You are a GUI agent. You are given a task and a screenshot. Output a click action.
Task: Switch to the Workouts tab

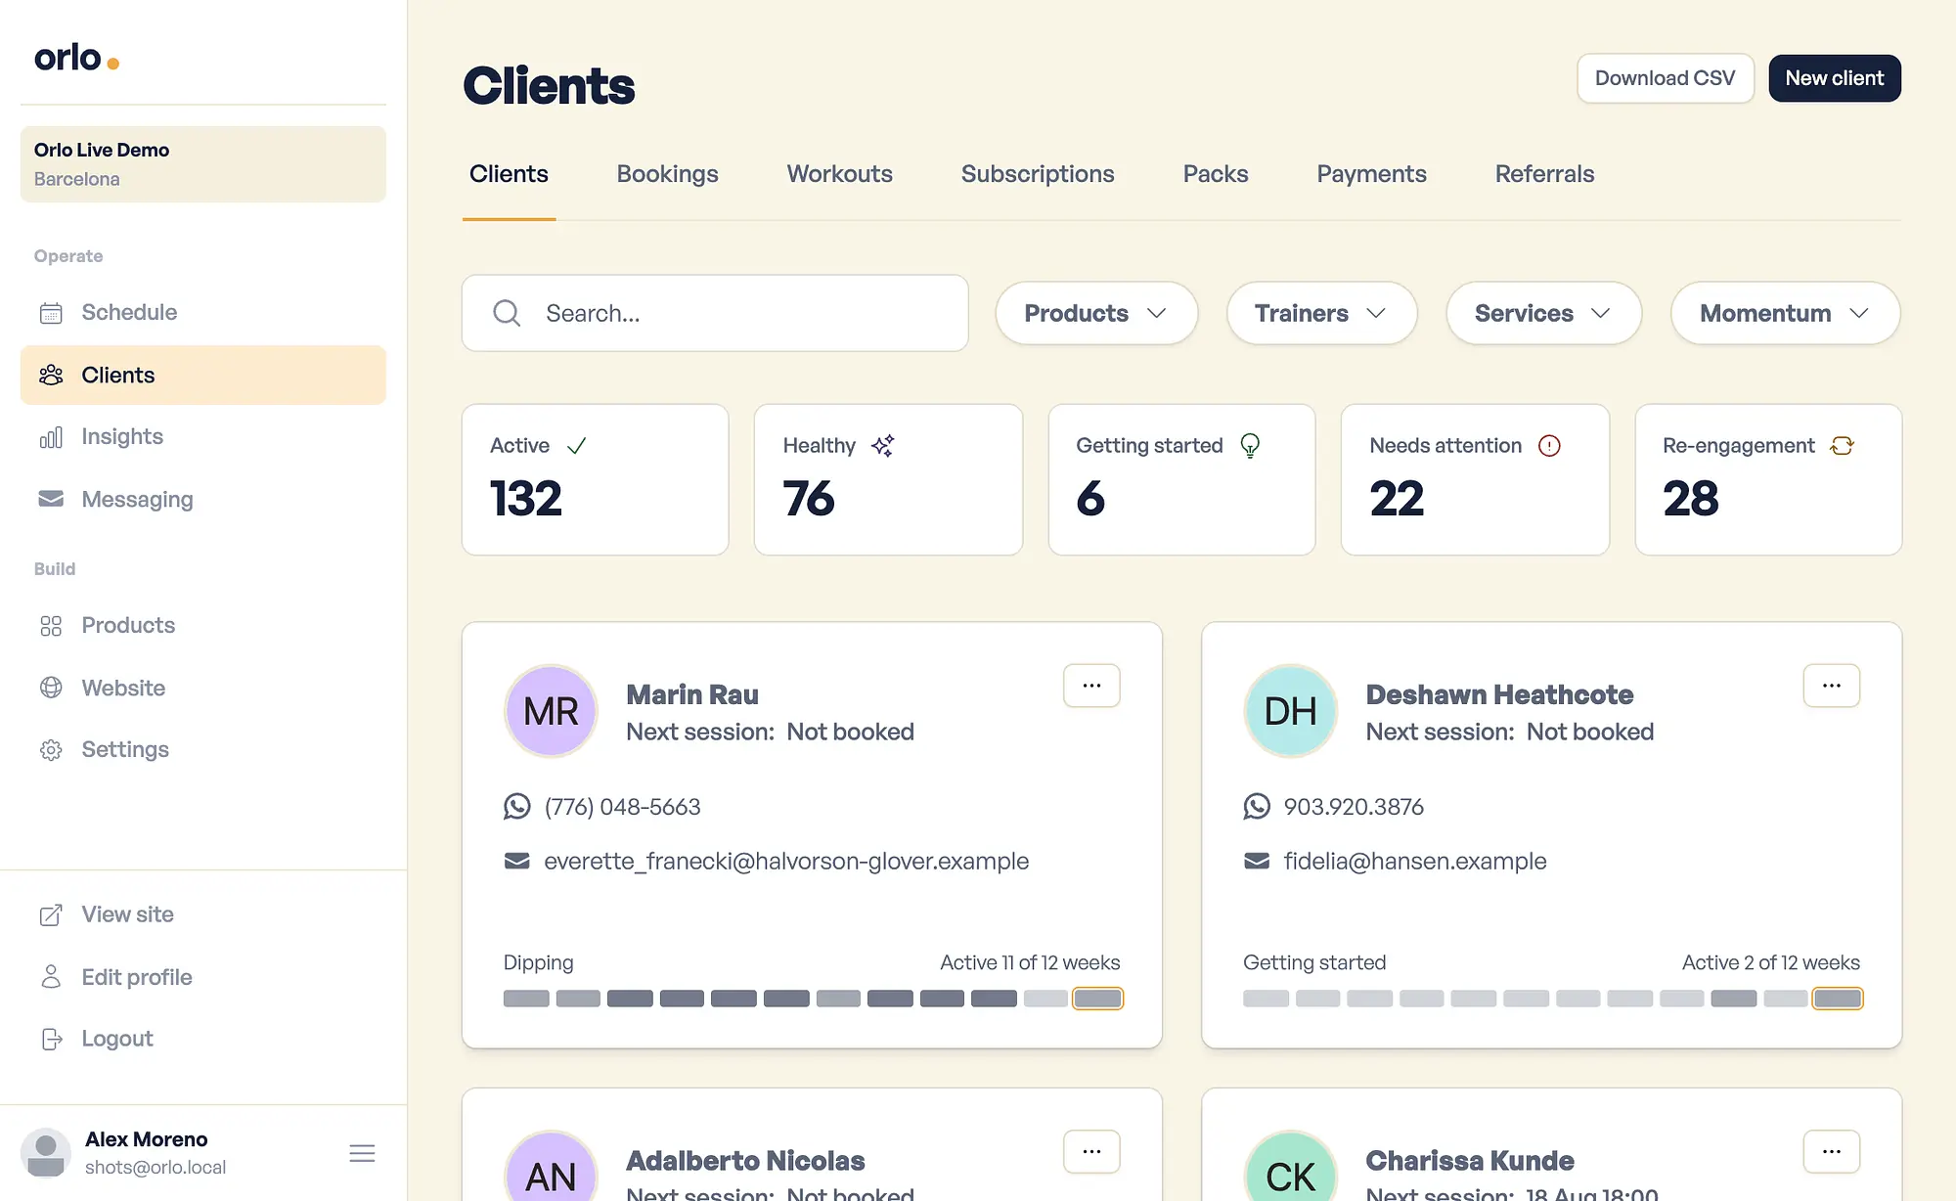pyautogui.click(x=840, y=174)
